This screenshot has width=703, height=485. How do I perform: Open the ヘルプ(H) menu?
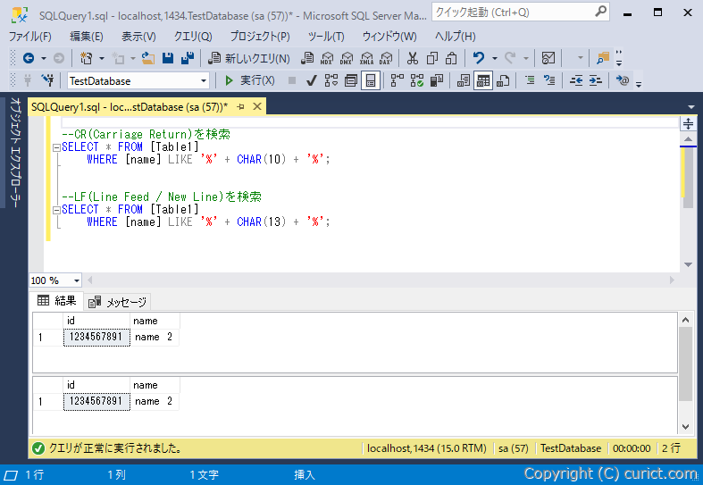[455, 37]
